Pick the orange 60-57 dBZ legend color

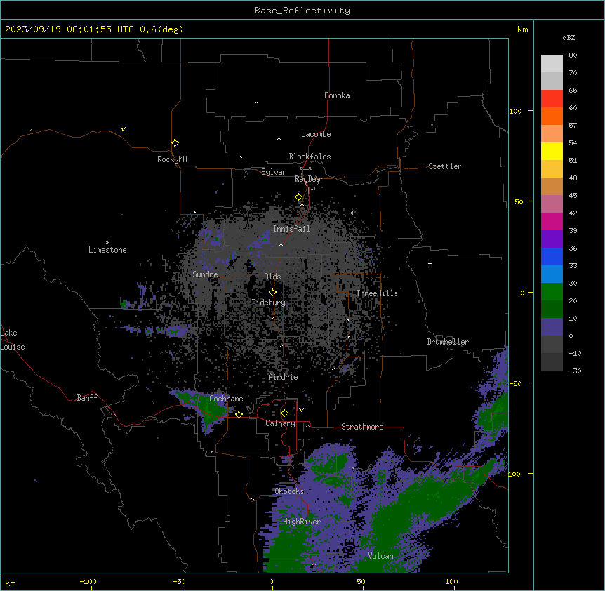[x=552, y=116]
